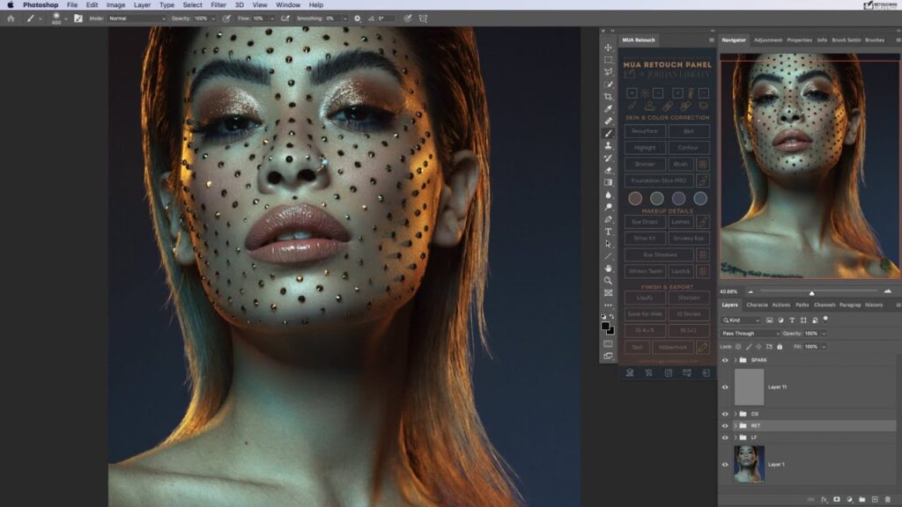Select the Hand tool

pos(608,268)
